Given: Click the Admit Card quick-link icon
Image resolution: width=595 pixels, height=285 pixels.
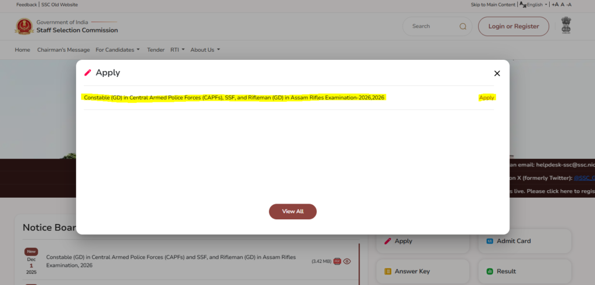Looking at the screenshot, I should coord(490,241).
